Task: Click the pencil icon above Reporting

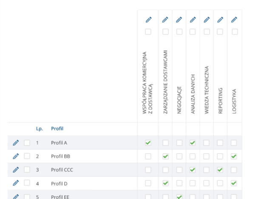Action: [220, 20]
